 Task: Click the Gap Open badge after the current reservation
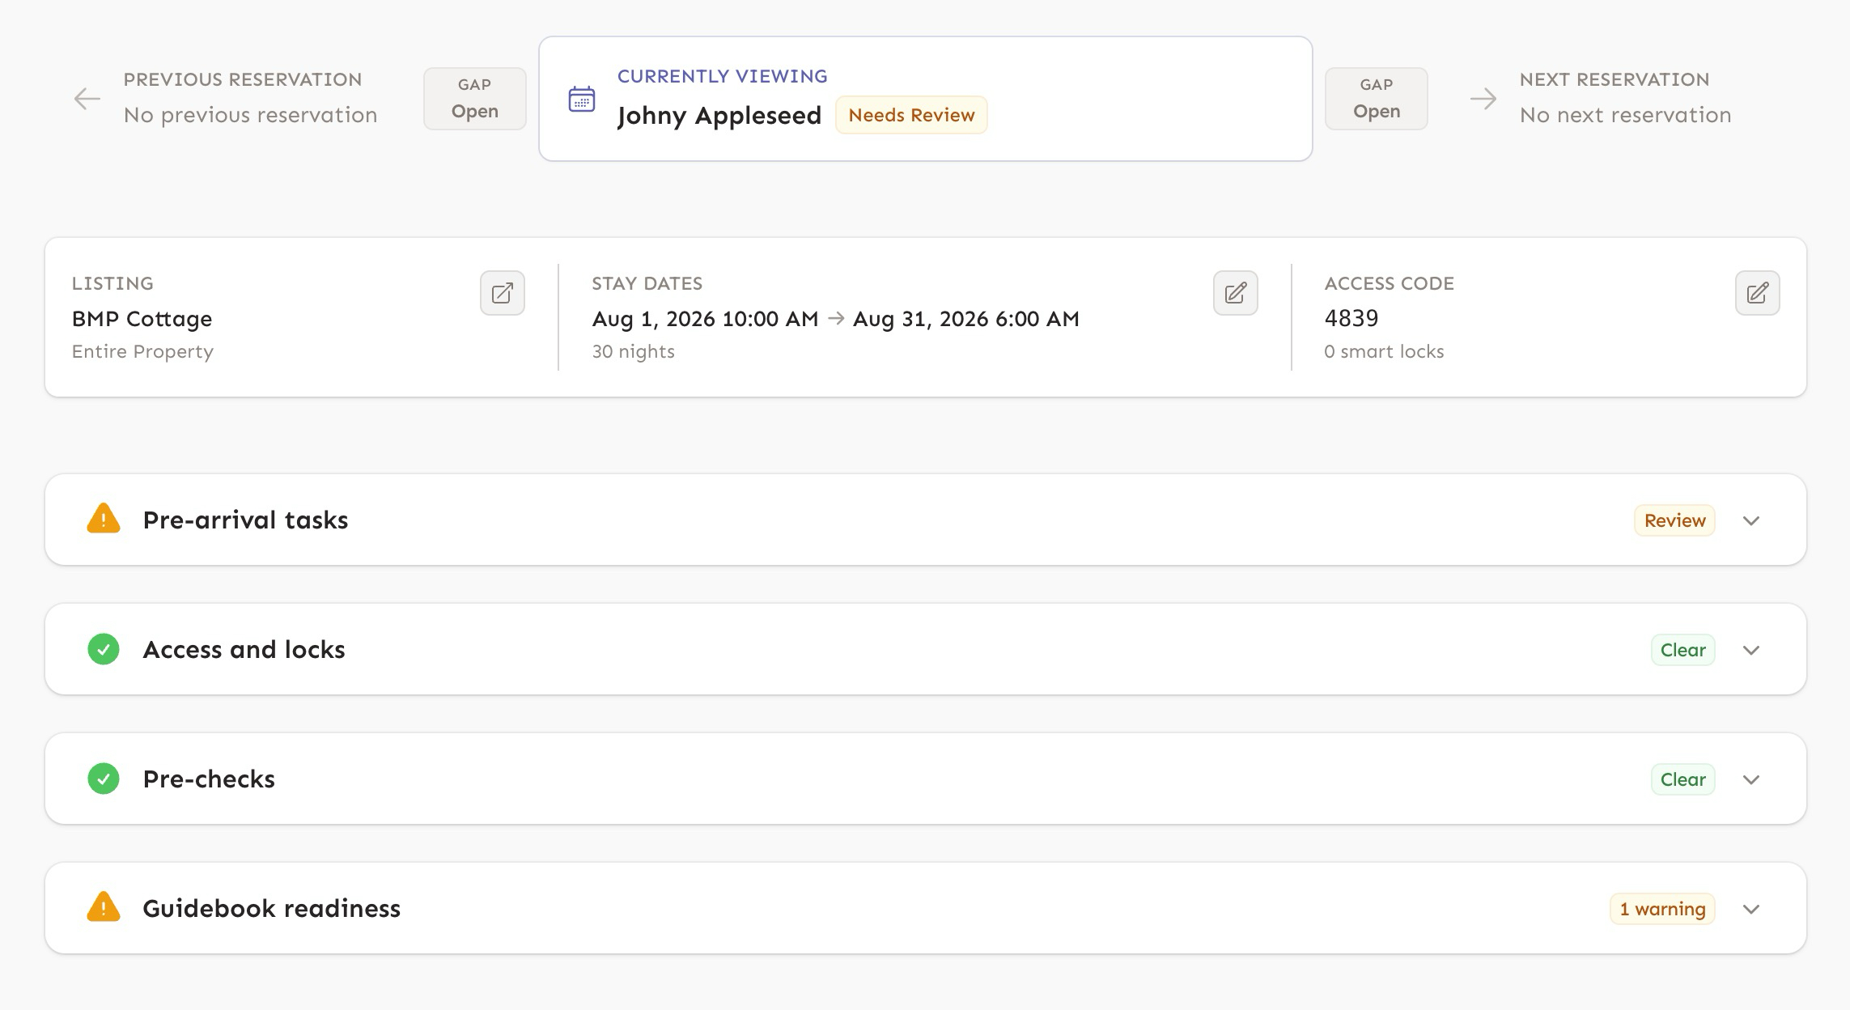(x=1377, y=99)
